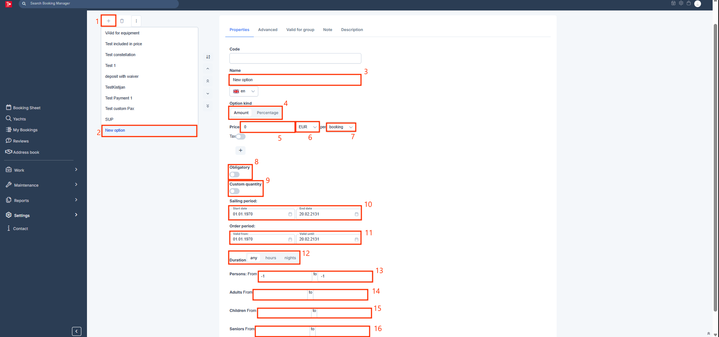Expand the Settings sidebar section
719x337 pixels.
click(x=42, y=215)
